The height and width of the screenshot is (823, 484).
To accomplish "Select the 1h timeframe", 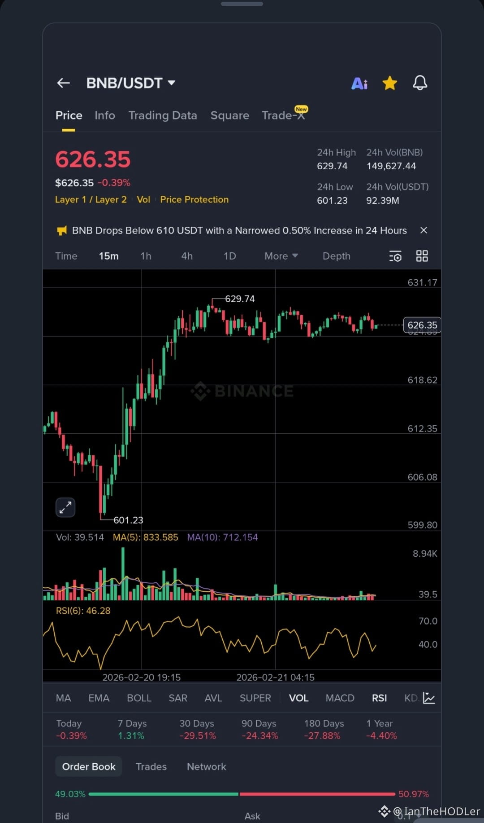I will pos(146,256).
